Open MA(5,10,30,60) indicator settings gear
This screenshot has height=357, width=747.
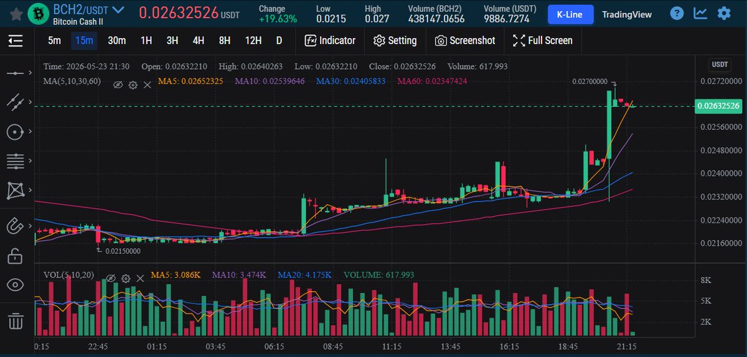point(133,85)
